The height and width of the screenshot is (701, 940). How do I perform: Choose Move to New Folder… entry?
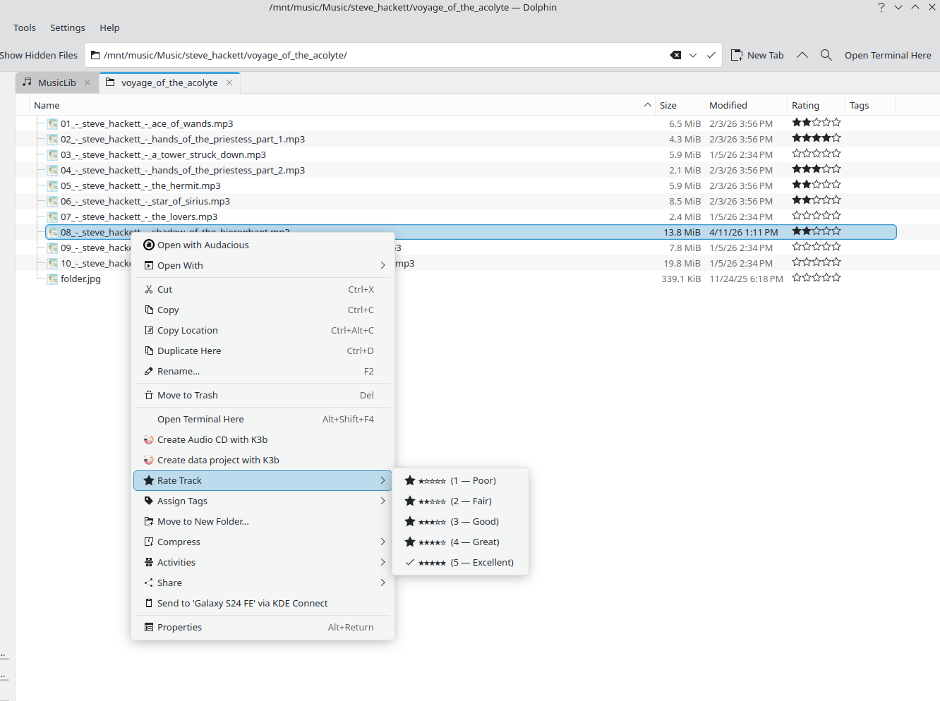pos(263,521)
